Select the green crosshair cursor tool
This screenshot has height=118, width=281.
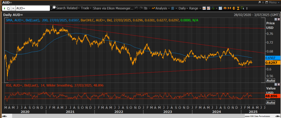click(213, 8)
